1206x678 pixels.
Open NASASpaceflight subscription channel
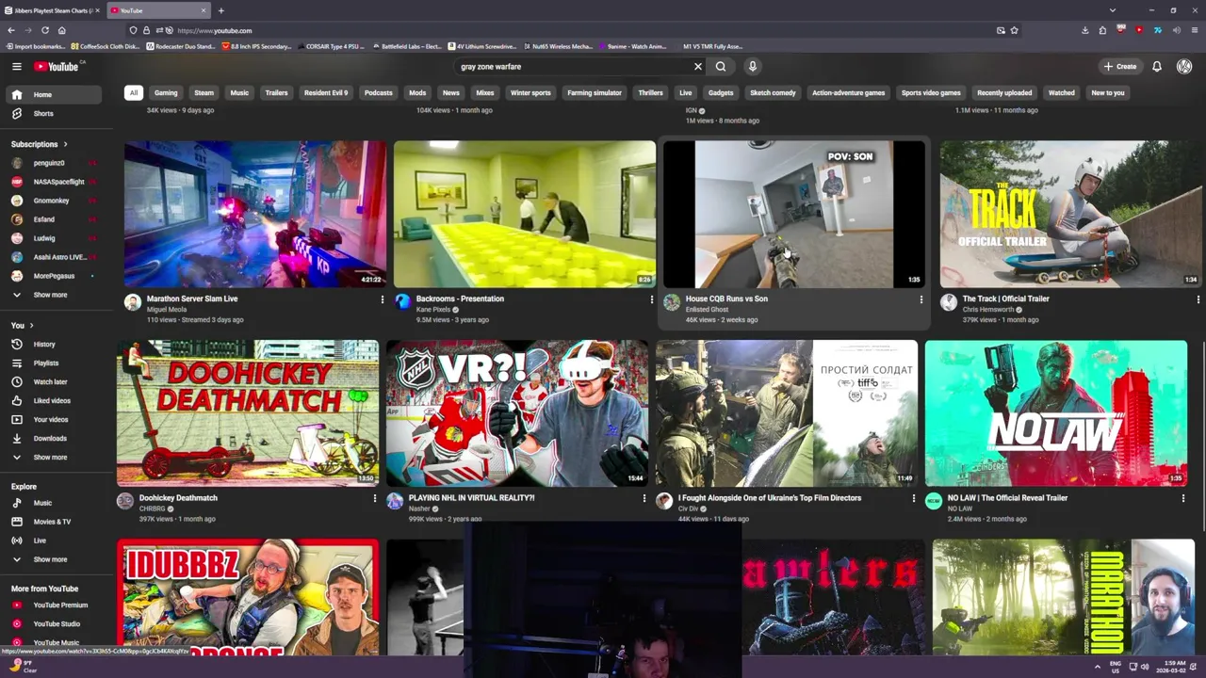[x=52, y=183]
